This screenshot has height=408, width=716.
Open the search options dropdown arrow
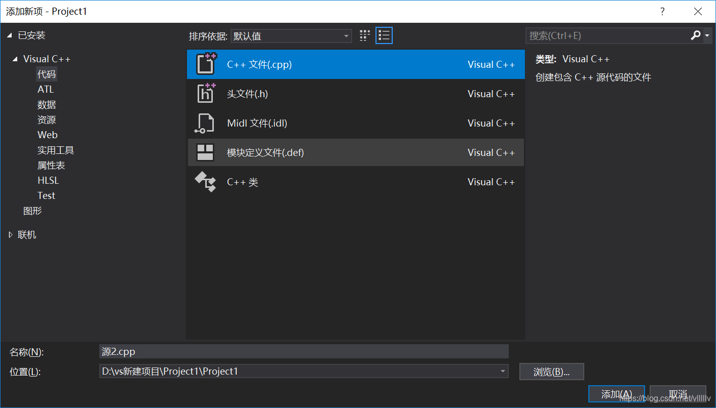pyautogui.click(x=707, y=36)
